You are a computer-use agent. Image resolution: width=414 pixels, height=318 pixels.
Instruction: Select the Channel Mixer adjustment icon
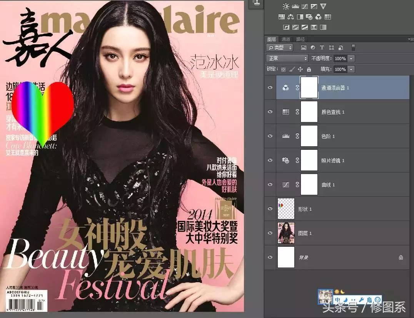point(319,17)
